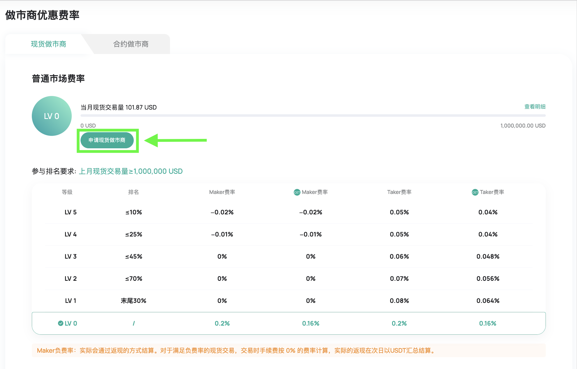Click LV 4 CET Maker rate −0.01%
The width and height of the screenshot is (577, 369).
pyautogui.click(x=311, y=234)
